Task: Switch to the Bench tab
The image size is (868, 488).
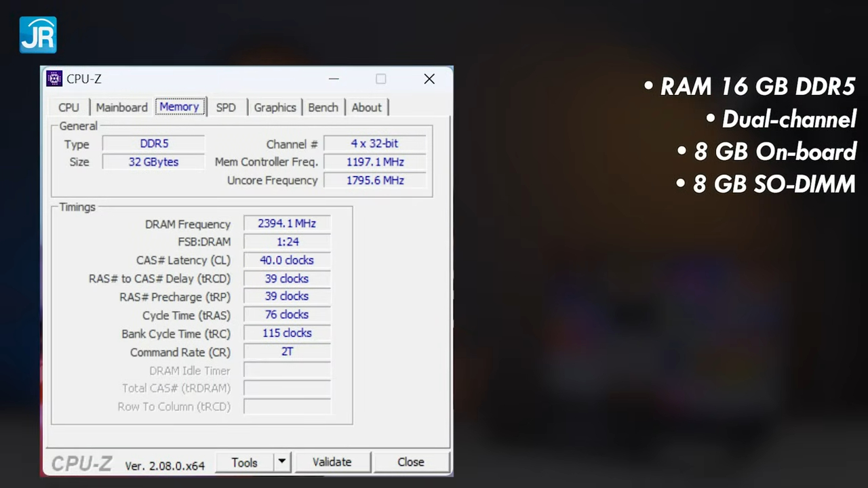Action: pyautogui.click(x=323, y=107)
